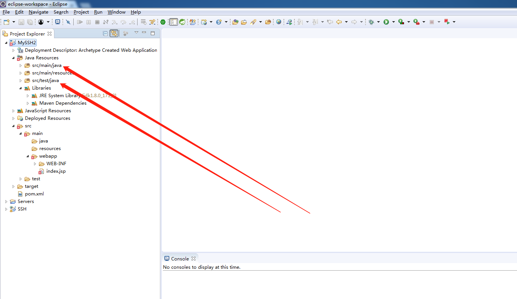Click the Run External Tools icon
This screenshot has width=517, height=299.
416,22
